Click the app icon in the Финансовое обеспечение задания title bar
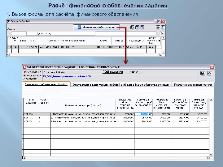 [24, 67]
